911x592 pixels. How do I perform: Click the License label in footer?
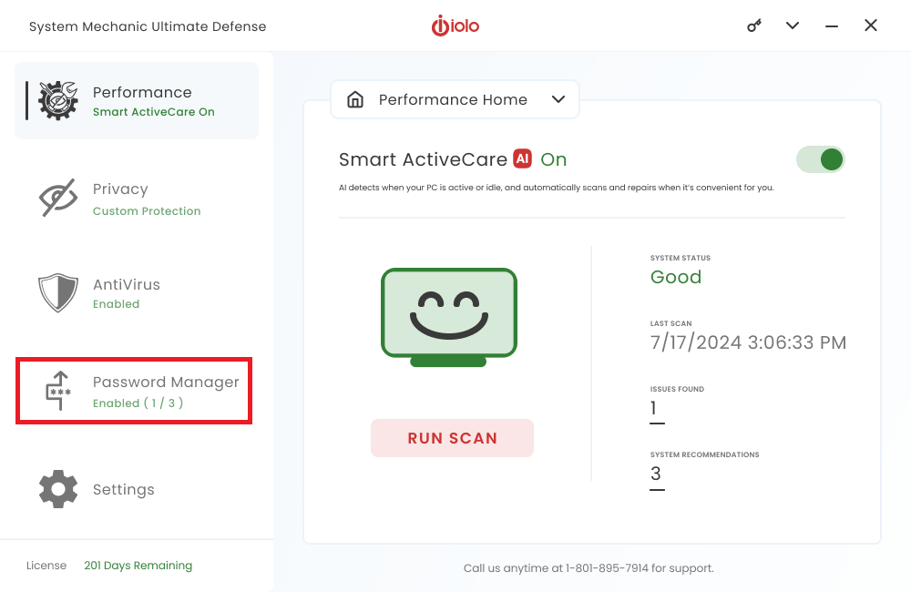(46, 566)
